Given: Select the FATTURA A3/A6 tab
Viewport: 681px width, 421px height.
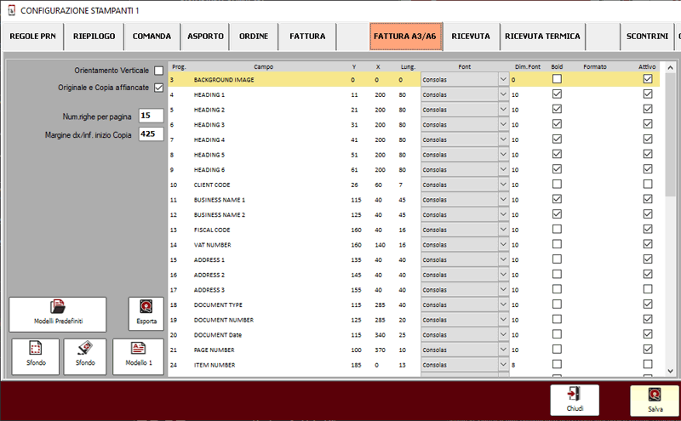Looking at the screenshot, I should point(405,37).
